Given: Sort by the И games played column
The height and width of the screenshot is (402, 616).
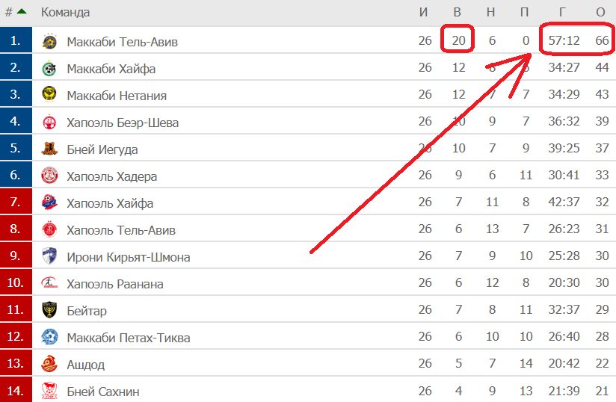Looking at the screenshot, I should coord(425,12).
